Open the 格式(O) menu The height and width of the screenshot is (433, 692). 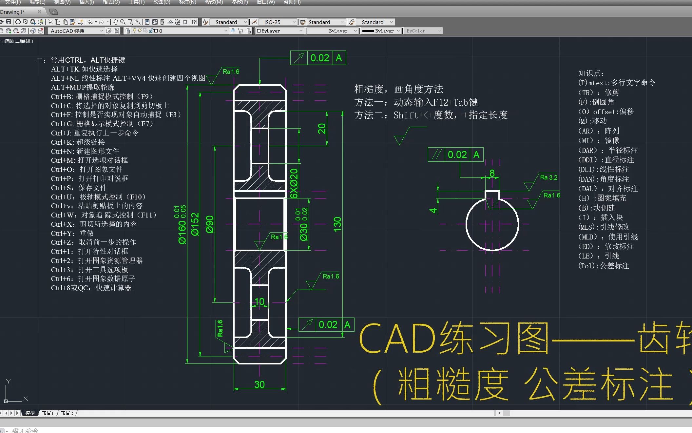pyautogui.click(x=111, y=2)
